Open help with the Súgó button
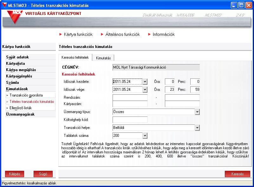The image size is (254, 187). point(43,174)
